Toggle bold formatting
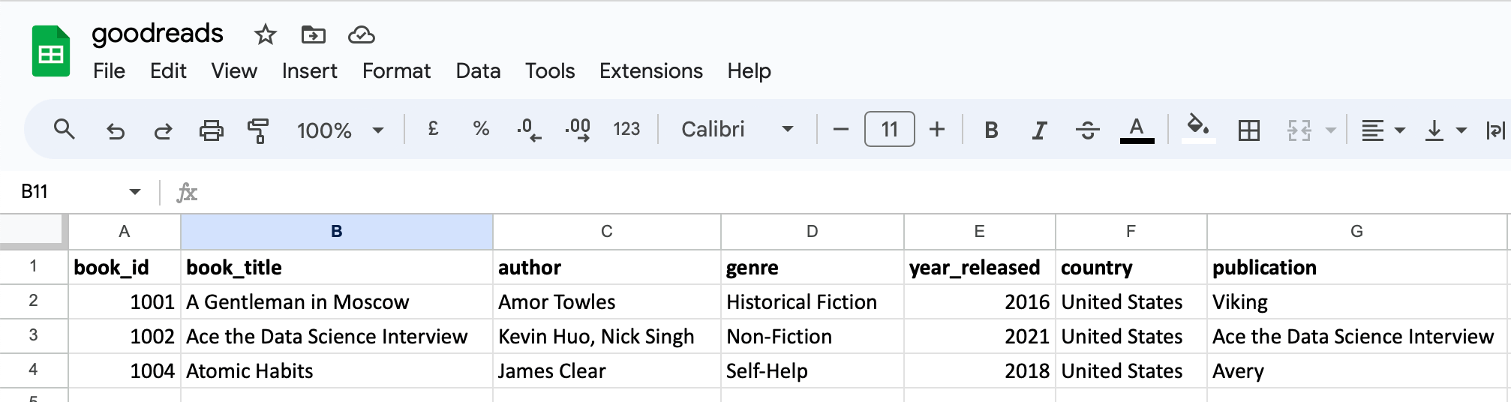The width and height of the screenshot is (1511, 402). pos(991,130)
